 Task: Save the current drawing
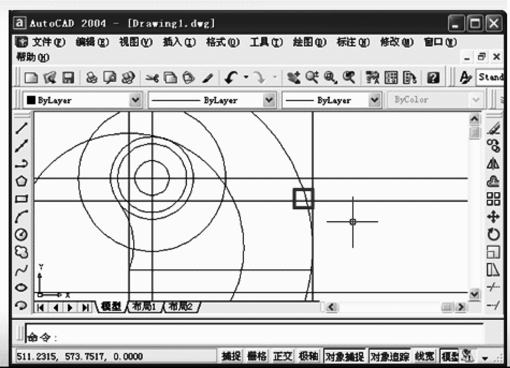coord(68,77)
